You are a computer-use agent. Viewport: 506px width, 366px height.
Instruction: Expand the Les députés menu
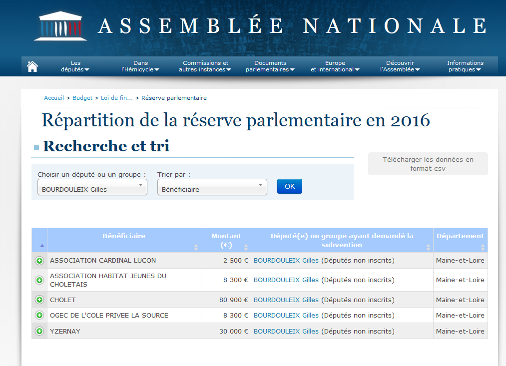pyautogui.click(x=75, y=66)
